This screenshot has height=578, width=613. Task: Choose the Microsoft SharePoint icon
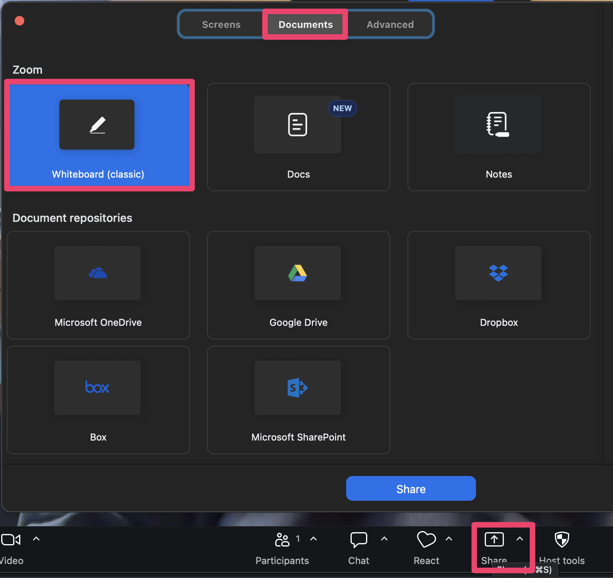(x=298, y=388)
